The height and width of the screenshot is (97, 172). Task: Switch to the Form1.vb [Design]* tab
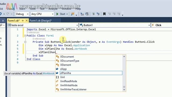click(41, 21)
